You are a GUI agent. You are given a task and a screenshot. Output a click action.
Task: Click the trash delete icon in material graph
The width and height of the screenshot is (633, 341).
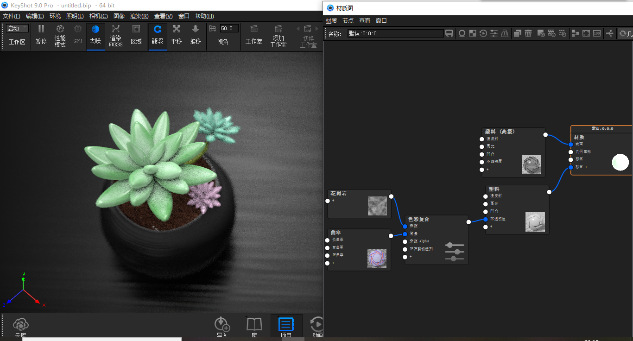click(528, 33)
